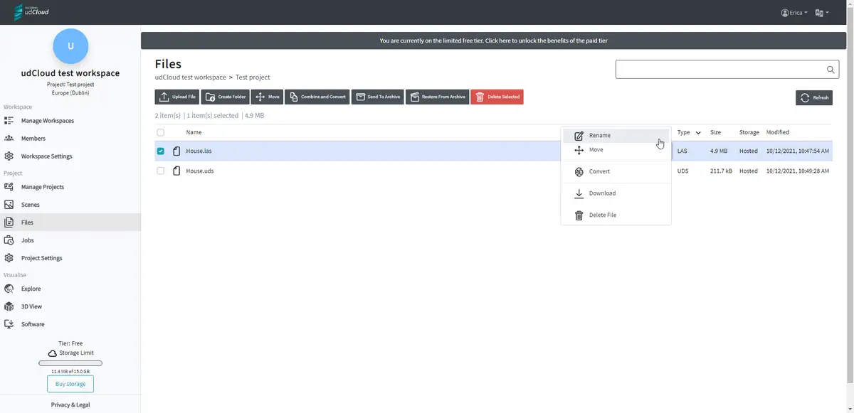Open the language selector dropdown
Viewport: 854px width, 413px height.
pyautogui.click(x=822, y=13)
